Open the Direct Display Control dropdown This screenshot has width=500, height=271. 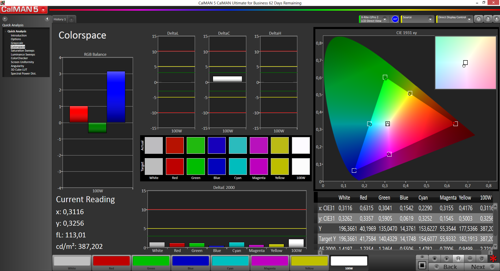click(469, 19)
